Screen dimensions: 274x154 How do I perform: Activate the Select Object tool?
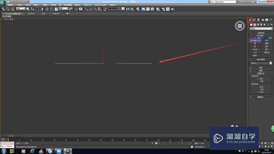(28, 9)
